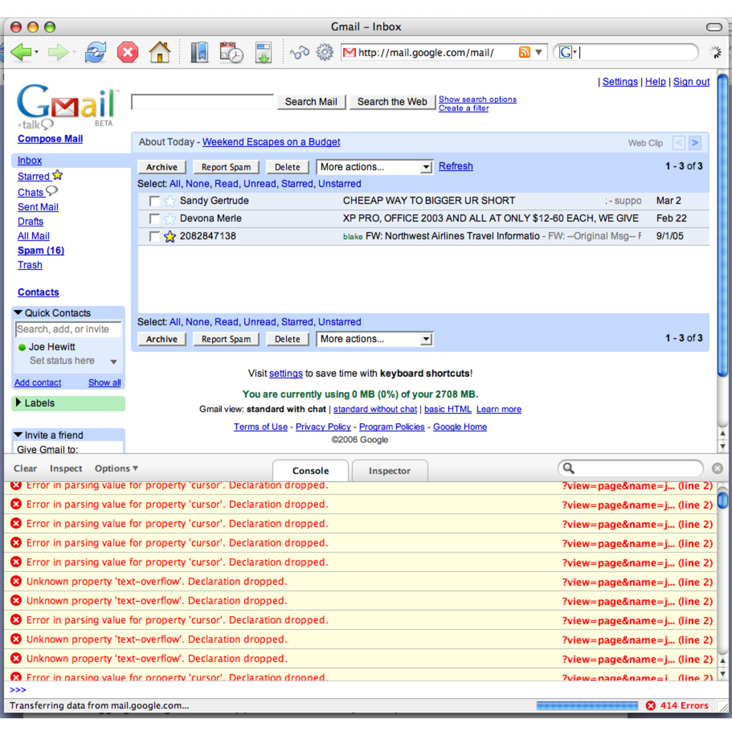Image resolution: width=732 pixels, height=732 pixels.
Task: Open the top More actions dropdown
Action: point(375,167)
